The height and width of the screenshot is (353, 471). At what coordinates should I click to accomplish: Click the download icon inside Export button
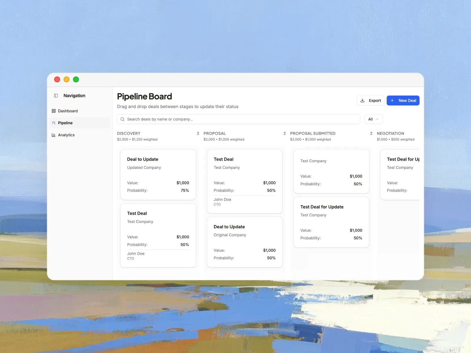tap(363, 100)
